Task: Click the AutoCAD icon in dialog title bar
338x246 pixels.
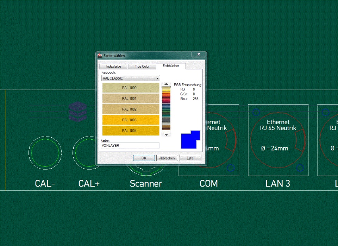Action: click(x=100, y=56)
